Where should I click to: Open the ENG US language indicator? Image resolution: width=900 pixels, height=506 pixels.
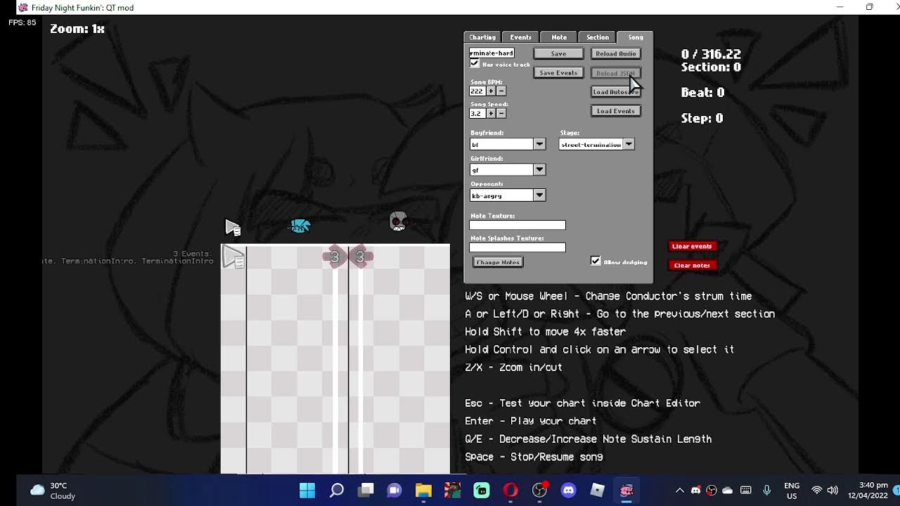click(792, 491)
